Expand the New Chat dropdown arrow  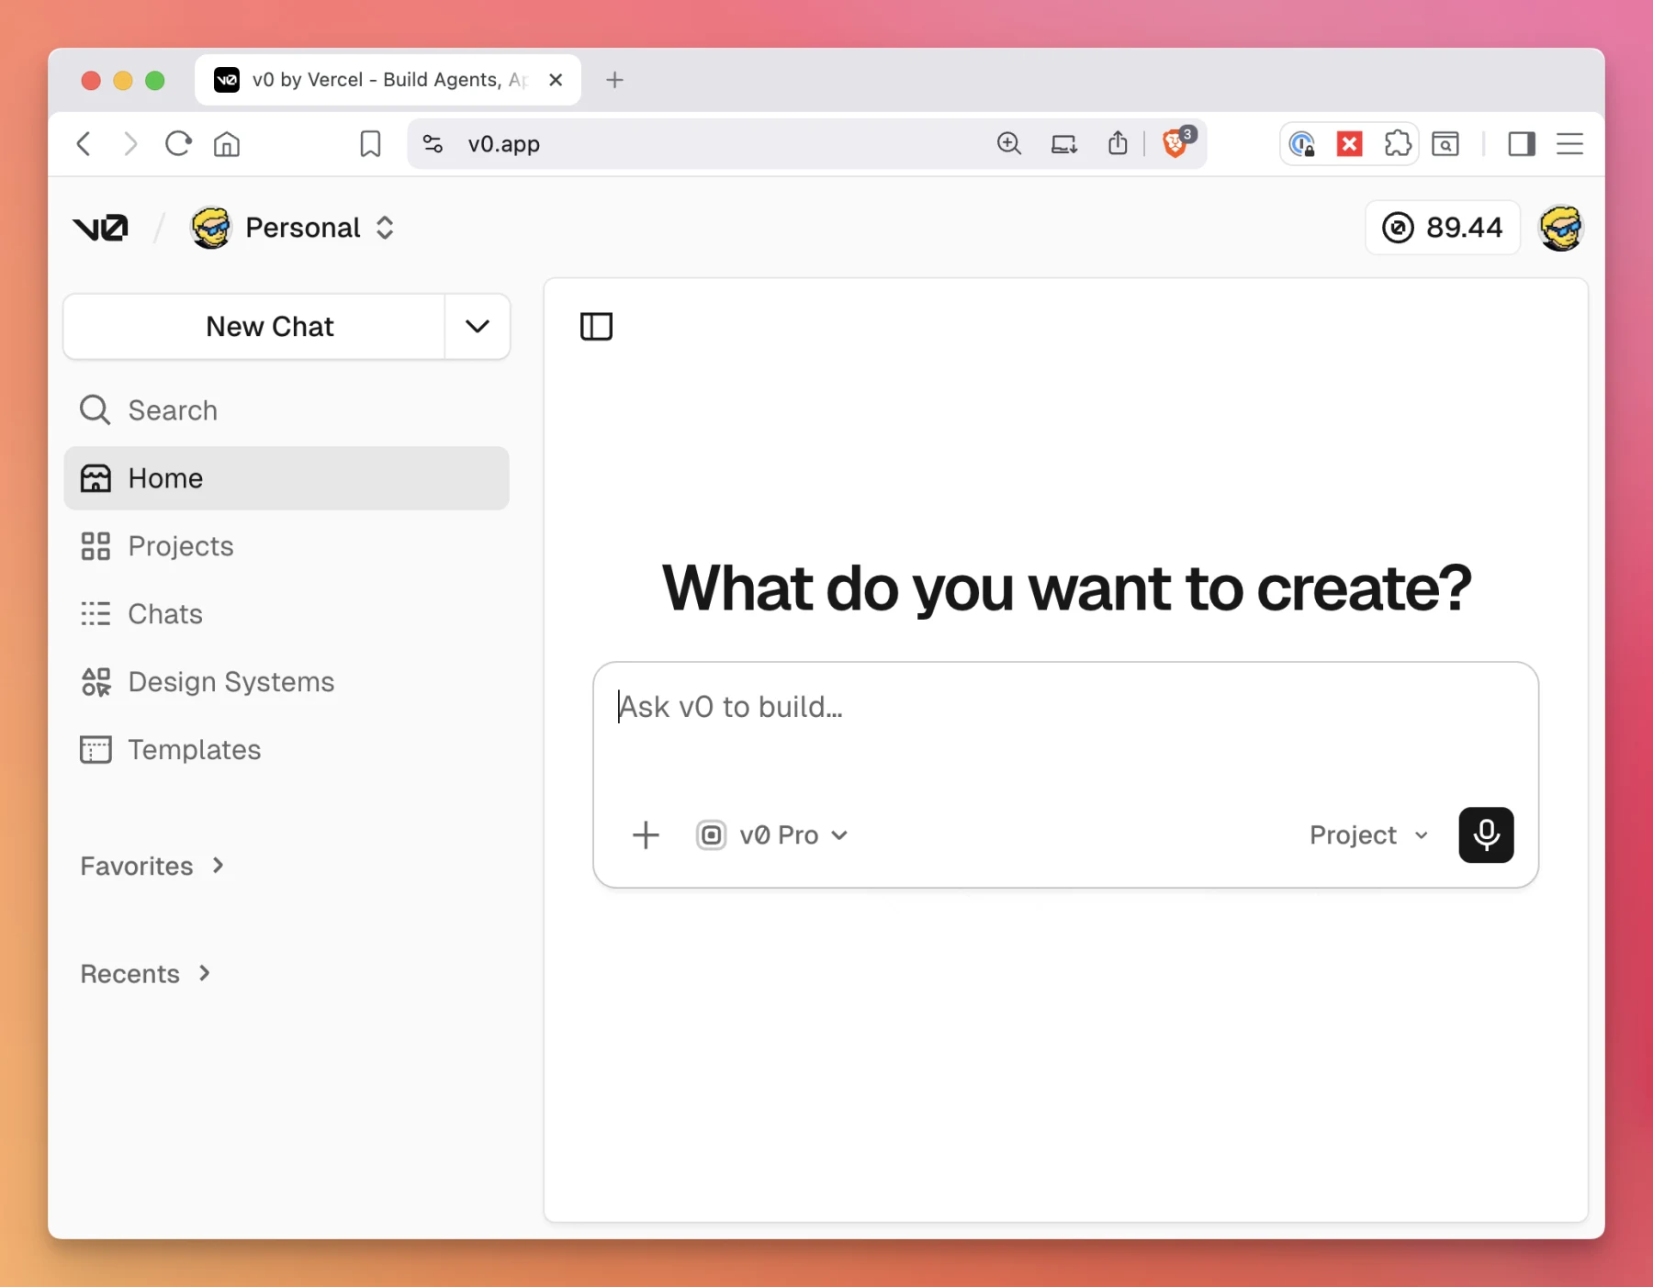pyautogui.click(x=478, y=326)
